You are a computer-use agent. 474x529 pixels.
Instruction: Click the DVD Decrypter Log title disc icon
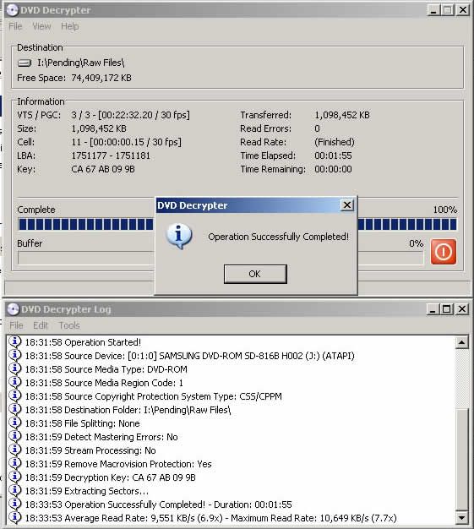[14, 309]
